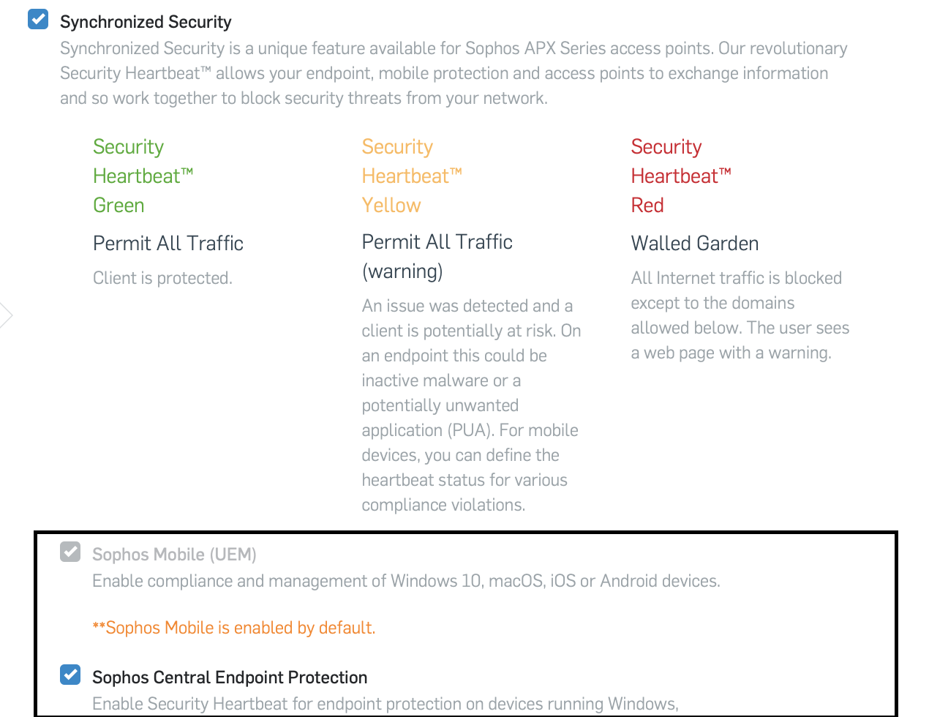Click the Permit All Traffic (warning) text
Image resolution: width=929 pixels, height=717 pixels.
pos(437,256)
